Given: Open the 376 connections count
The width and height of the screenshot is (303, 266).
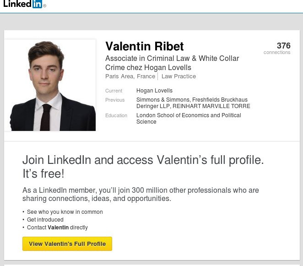Looking at the screenshot, I should (x=277, y=48).
